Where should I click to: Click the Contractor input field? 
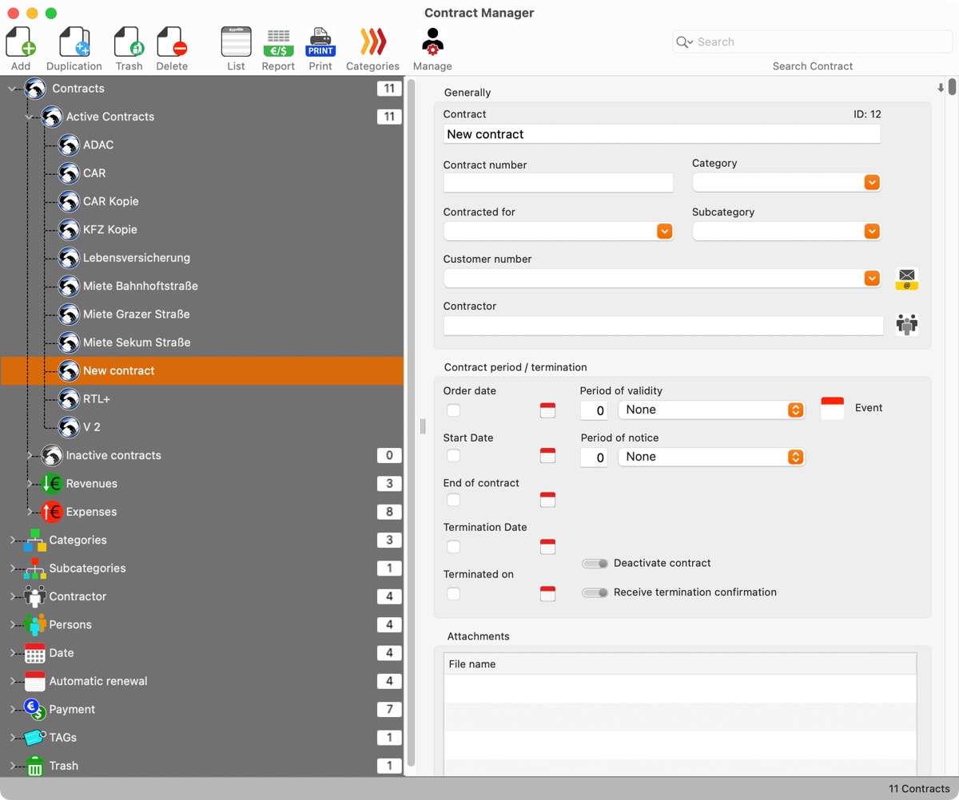[x=663, y=326]
